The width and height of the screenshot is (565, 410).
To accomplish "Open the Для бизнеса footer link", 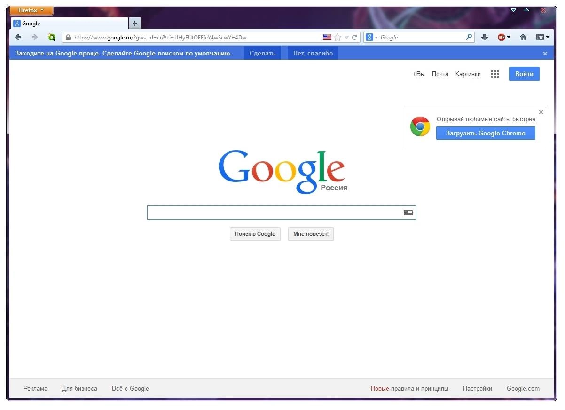I will click(79, 389).
